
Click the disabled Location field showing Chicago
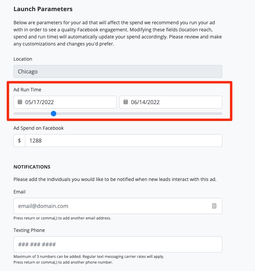(118, 71)
